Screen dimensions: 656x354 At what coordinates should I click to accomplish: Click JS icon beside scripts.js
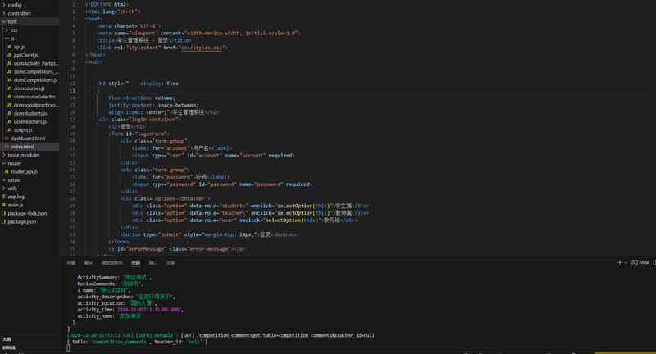tap(9, 130)
